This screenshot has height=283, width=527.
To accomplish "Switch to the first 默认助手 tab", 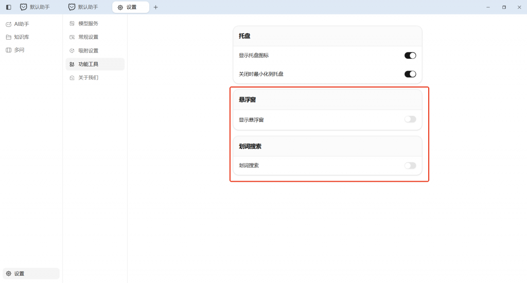I will 35,7.
